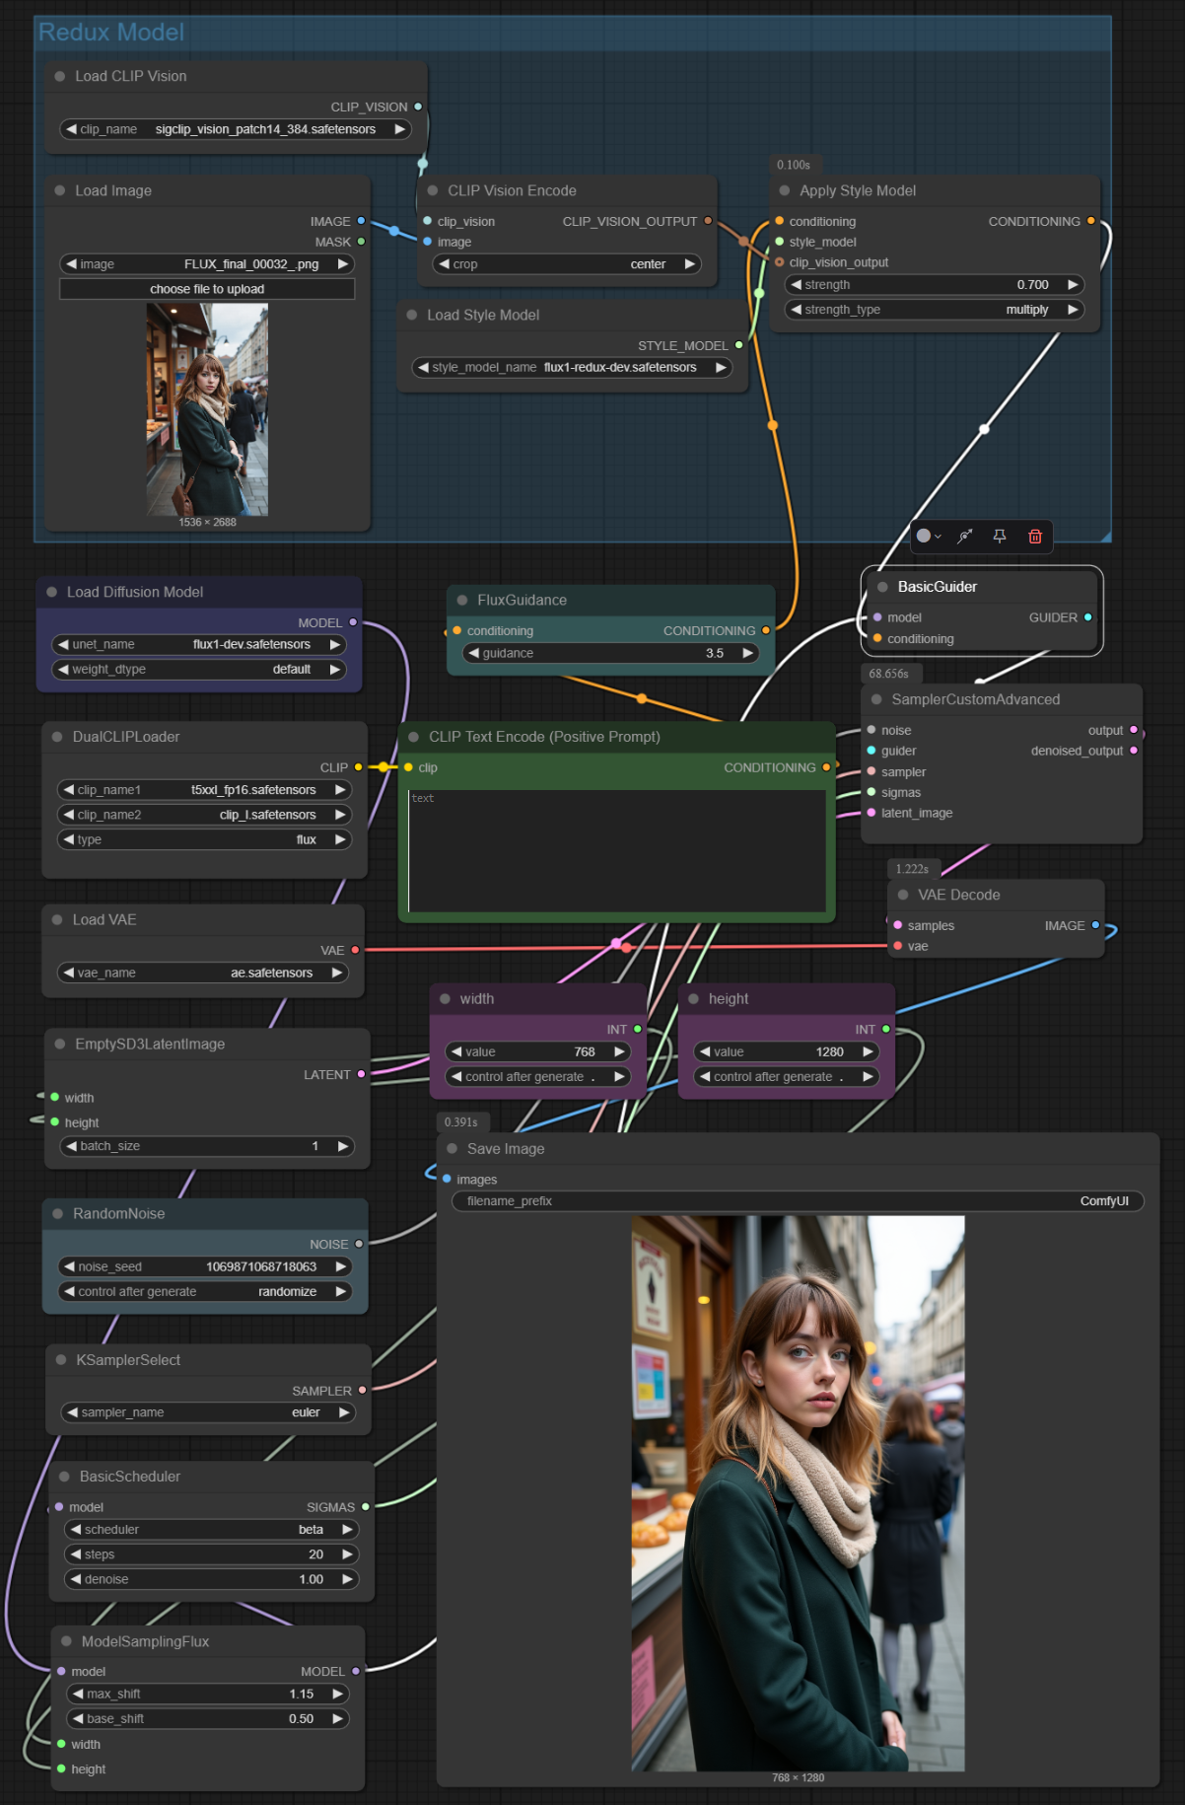Click the GUIDER output socket on BasicGuider
The width and height of the screenshot is (1185, 1805).
coord(1088,617)
